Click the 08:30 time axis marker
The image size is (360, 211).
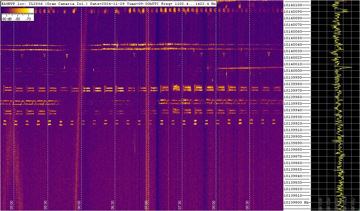[x=247, y=204]
